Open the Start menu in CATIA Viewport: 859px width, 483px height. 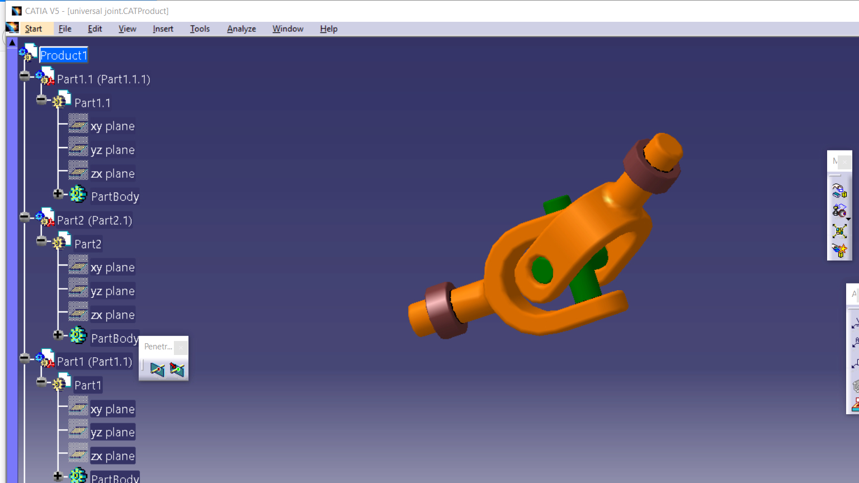34,29
